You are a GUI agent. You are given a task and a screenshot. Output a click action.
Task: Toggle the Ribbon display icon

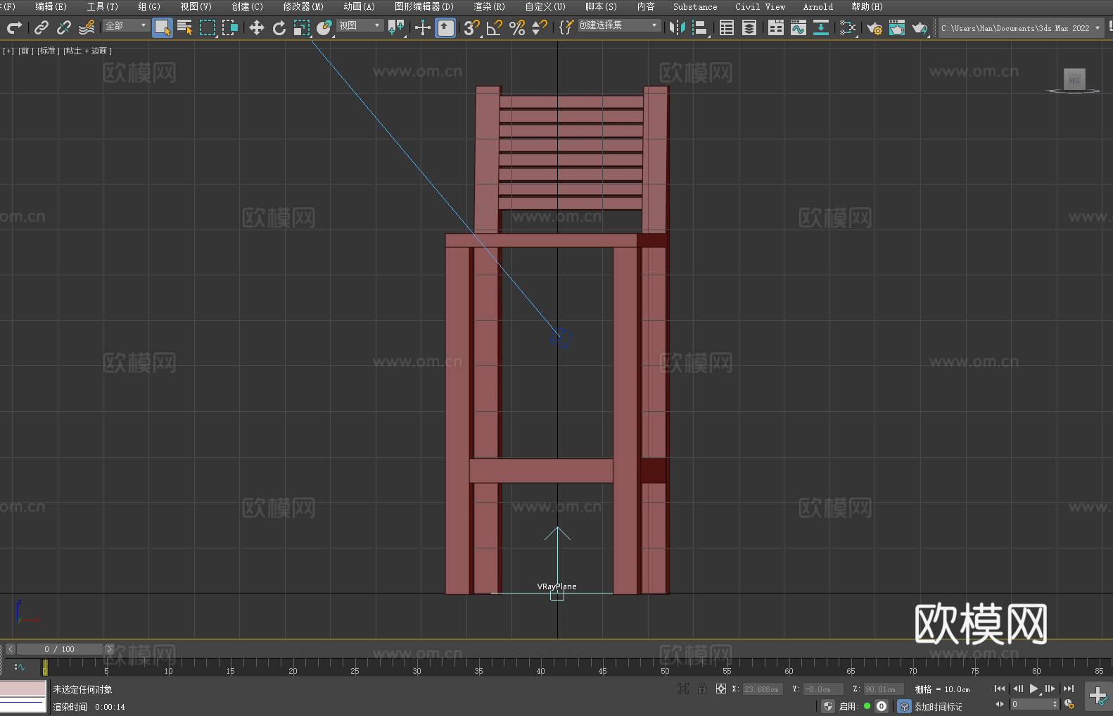[x=776, y=27]
